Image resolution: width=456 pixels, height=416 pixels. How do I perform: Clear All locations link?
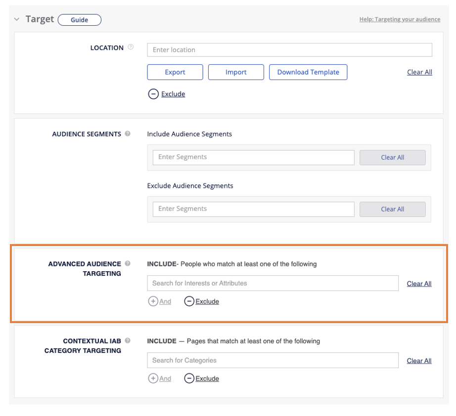(x=419, y=72)
